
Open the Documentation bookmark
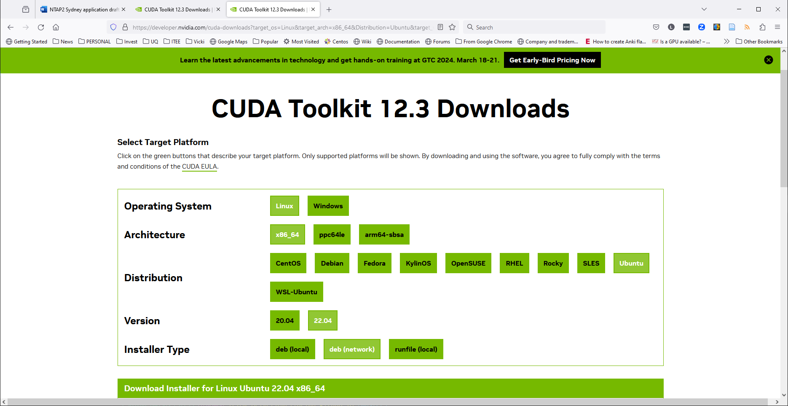pos(398,41)
